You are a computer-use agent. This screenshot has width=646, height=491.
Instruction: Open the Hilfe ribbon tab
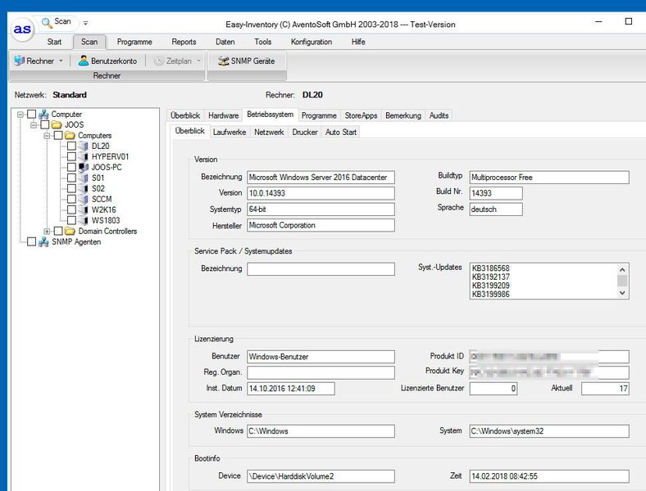point(358,42)
